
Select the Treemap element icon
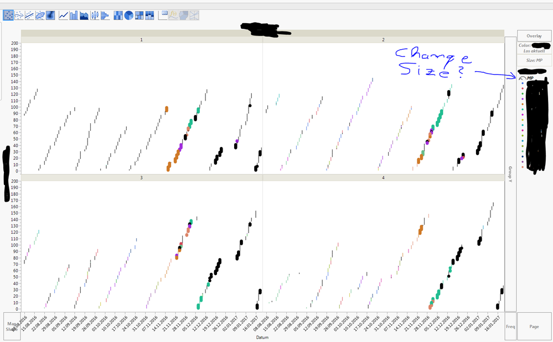(x=139, y=15)
